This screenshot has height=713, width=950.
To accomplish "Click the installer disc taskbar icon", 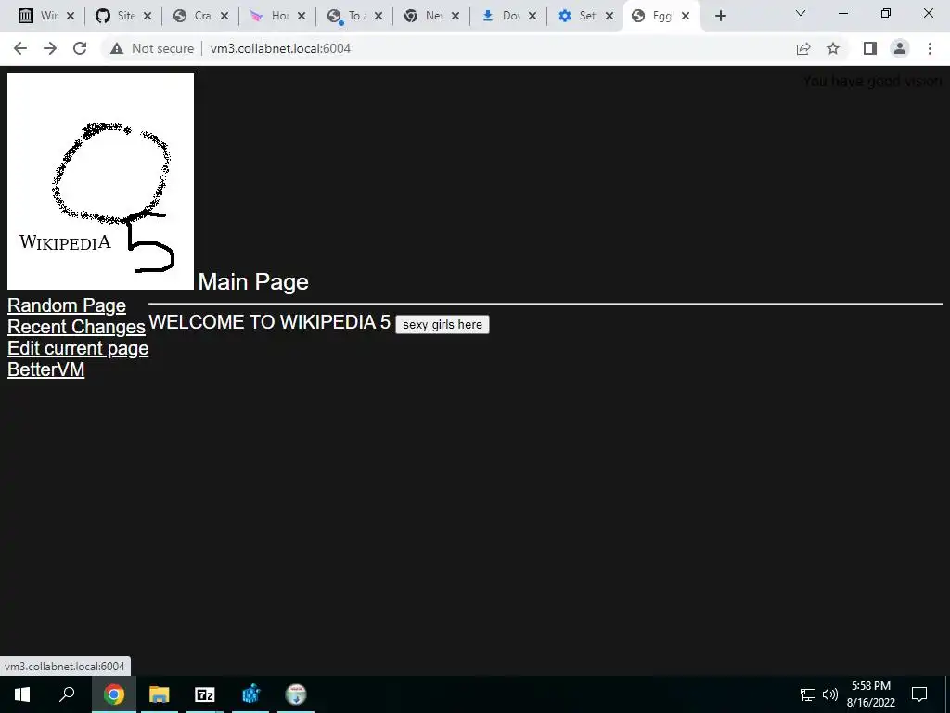I will click(x=296, y=694).
